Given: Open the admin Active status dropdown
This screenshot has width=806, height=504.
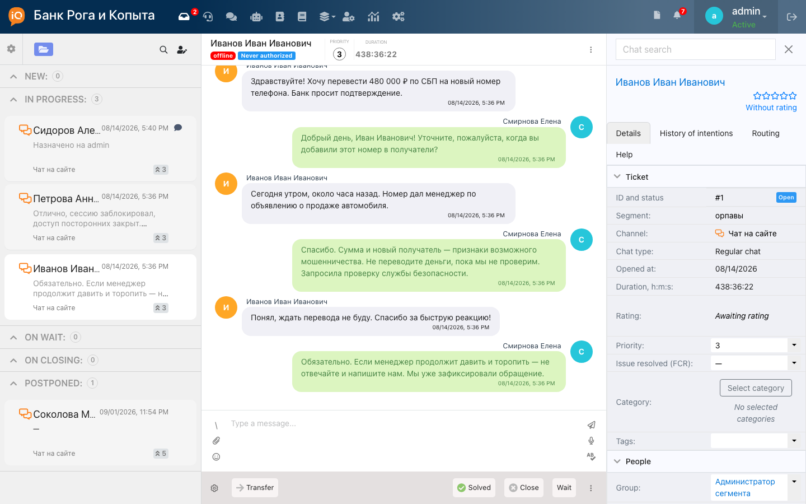Looking at the screenshot, I should coord(736,17).
